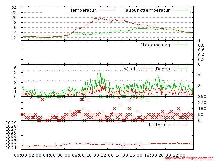
Task: Click wind direction axis value 270
Action: [202, 103]
